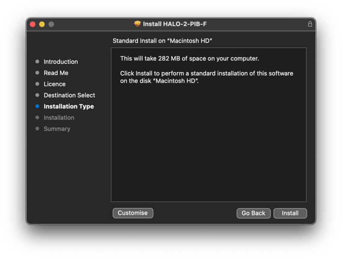342x259 pixels.
Task: Select the Destination Select step
Action: pos(69,95)
